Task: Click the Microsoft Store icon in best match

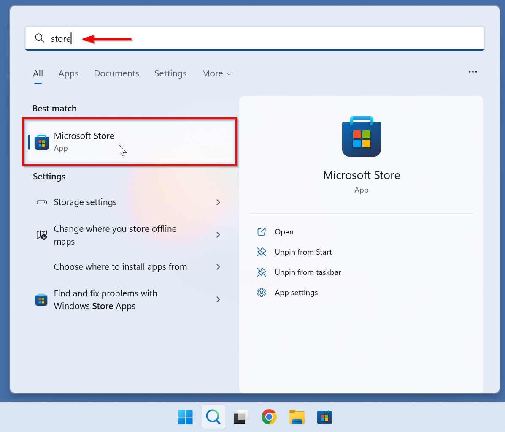Action: [x=42, y=142]
